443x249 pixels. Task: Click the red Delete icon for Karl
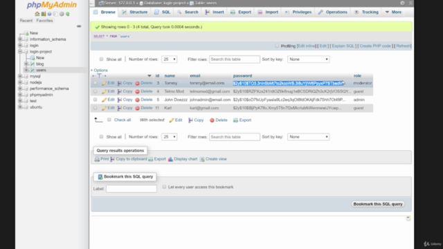tap(137, 108)
